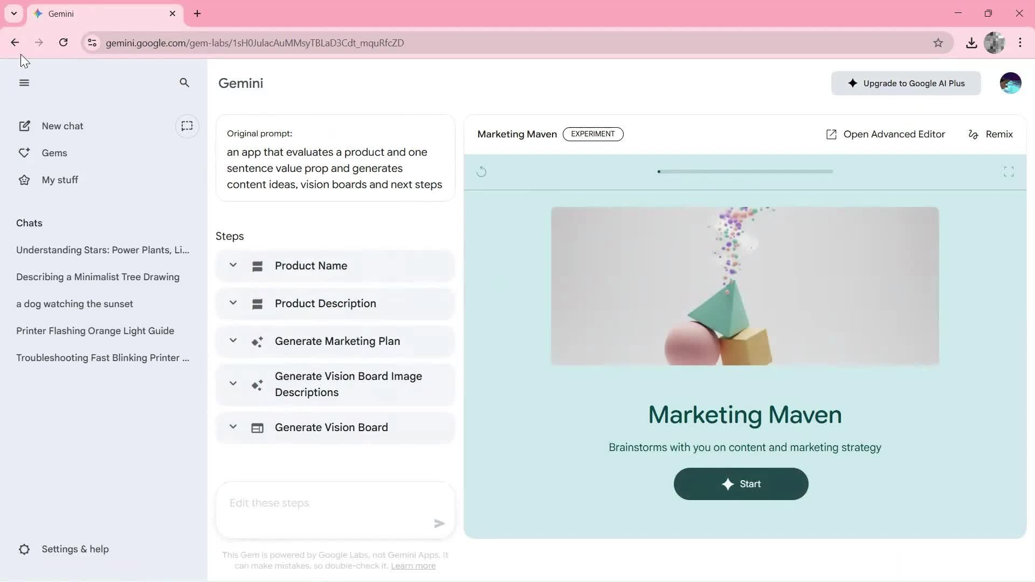Expand the Product Name step
This screenshot has height=582, width=1035.
point(233,265)
